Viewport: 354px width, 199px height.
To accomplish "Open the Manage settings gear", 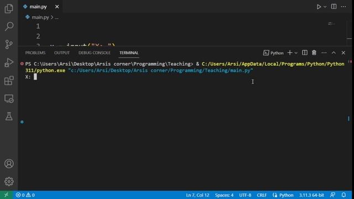I will [x=9, y=181].
